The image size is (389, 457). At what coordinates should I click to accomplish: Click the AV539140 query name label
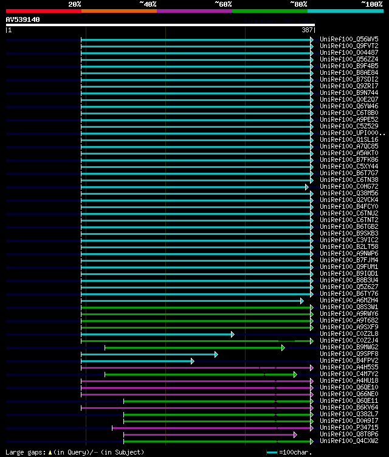click(22, 19)
